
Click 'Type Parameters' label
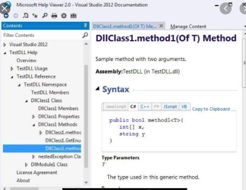[120, 158]
